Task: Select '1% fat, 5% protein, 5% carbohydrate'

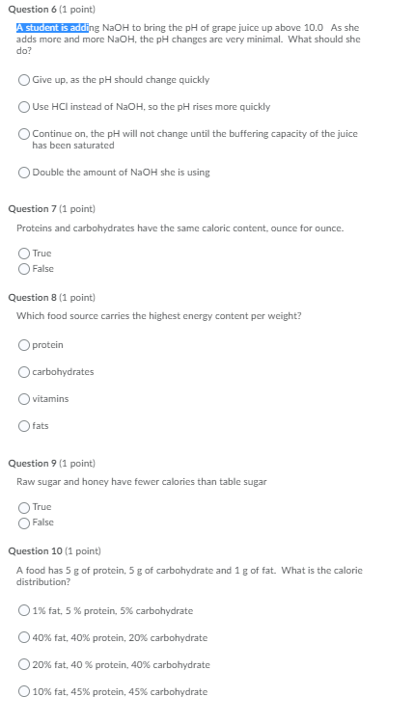Action: click(24, 611)
